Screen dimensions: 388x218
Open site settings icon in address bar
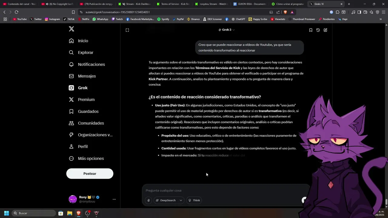81,12
